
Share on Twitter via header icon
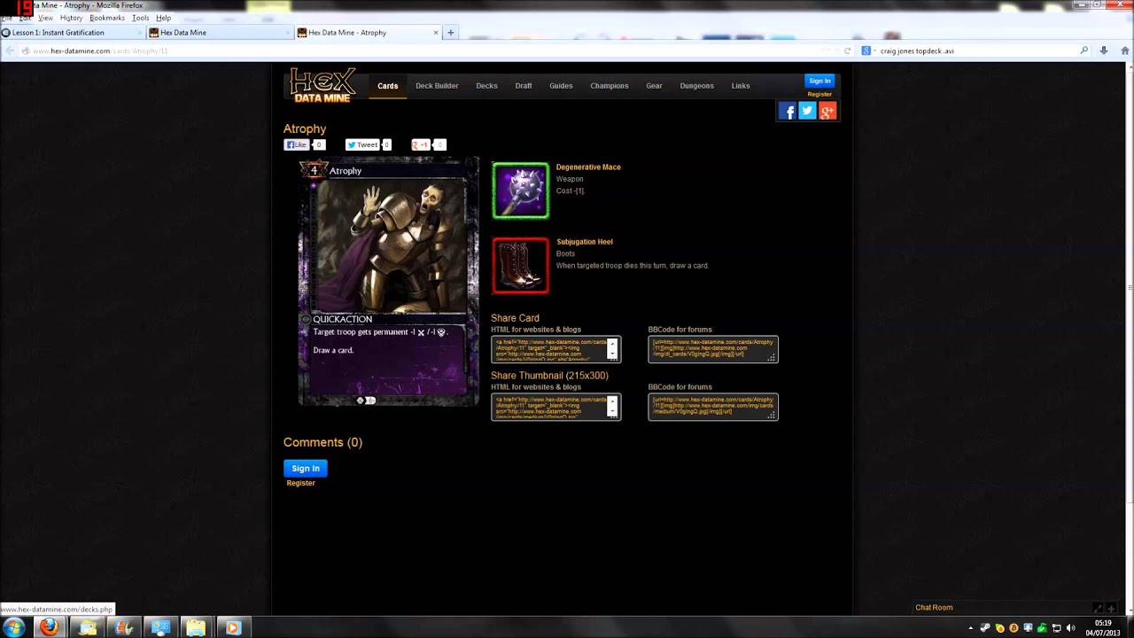[x=807, y=111]
